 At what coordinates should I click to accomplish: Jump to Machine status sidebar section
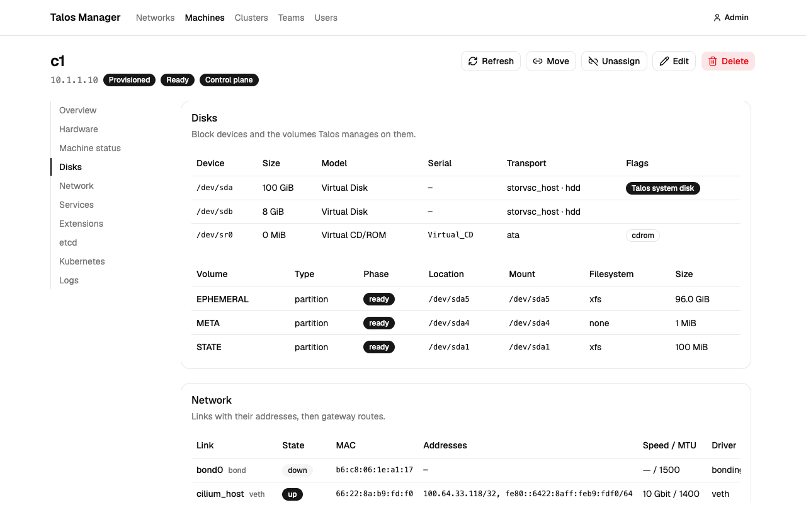[90, 148]
